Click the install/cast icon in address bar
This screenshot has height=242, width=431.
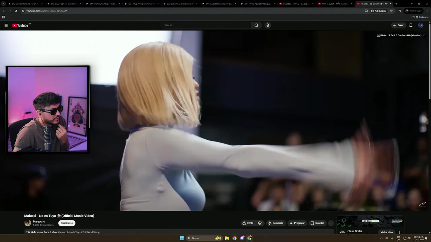(x=366, y=11)
